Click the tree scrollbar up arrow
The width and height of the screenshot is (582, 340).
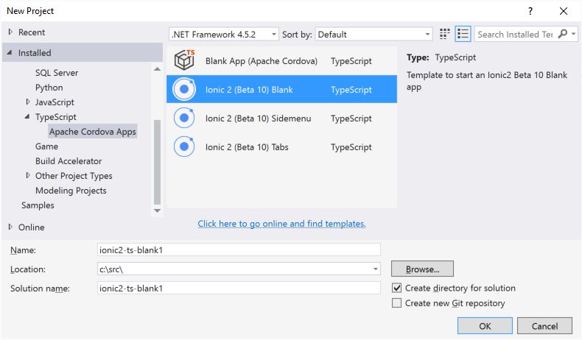158,69
